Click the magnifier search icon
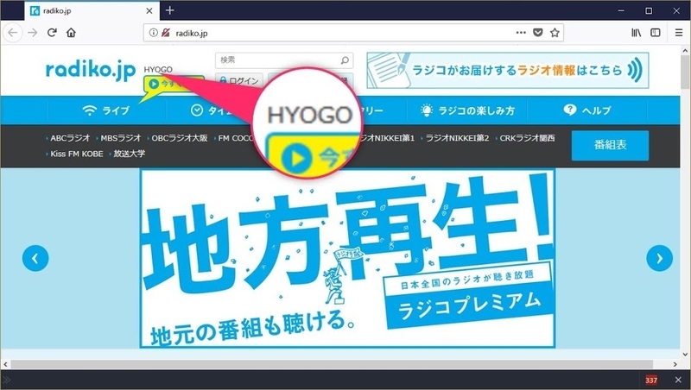Image resolution: width=691 pixels, height=390 pixels. click(345, 60)
